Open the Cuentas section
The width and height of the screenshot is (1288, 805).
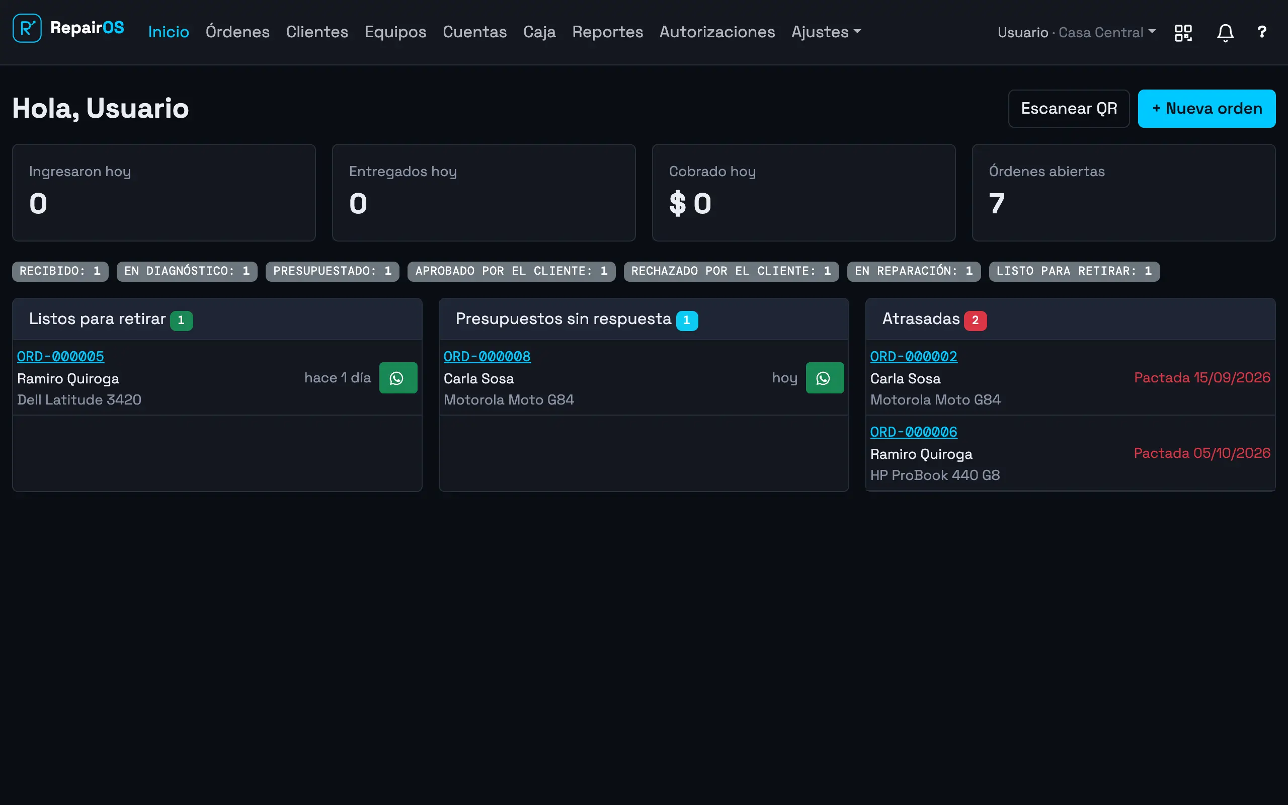(x=475, y=32)
